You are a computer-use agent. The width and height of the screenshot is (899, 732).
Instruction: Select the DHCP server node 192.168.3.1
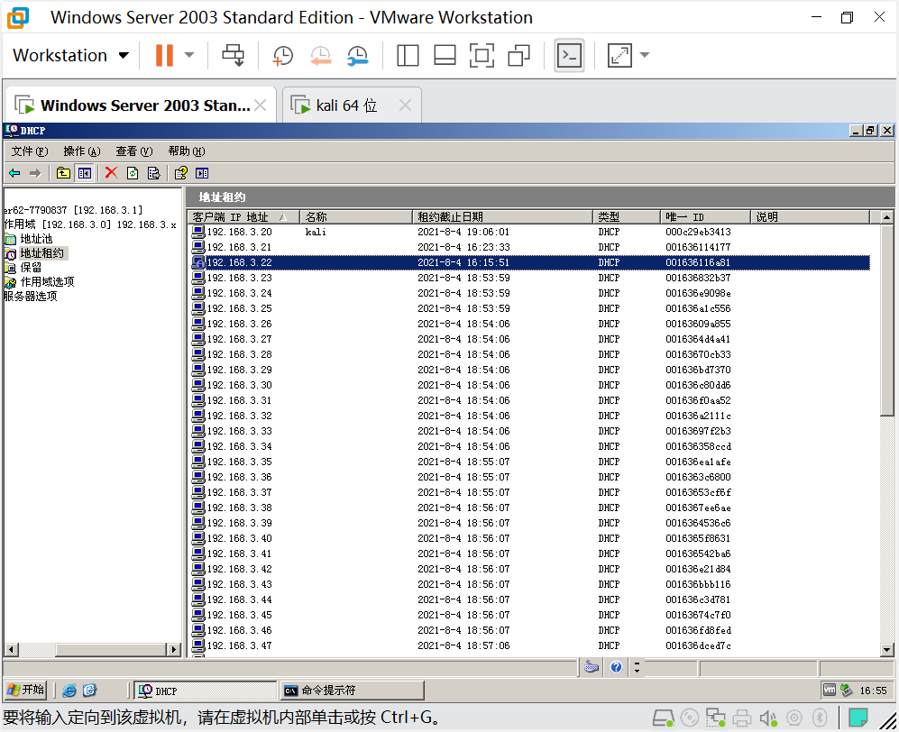click(73, 210)
